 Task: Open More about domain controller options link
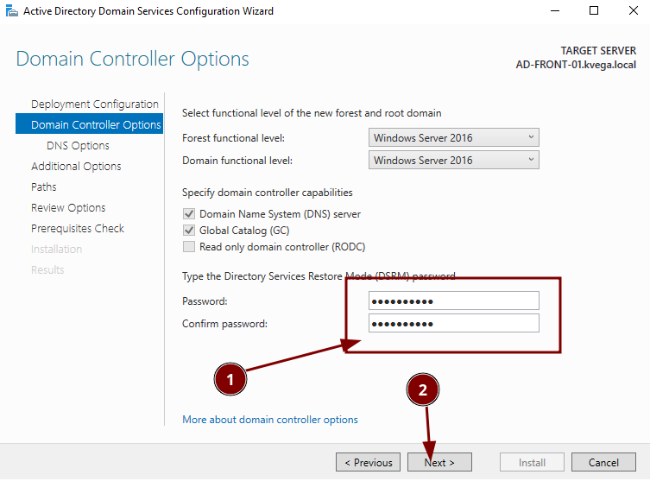tap(270, 420)
